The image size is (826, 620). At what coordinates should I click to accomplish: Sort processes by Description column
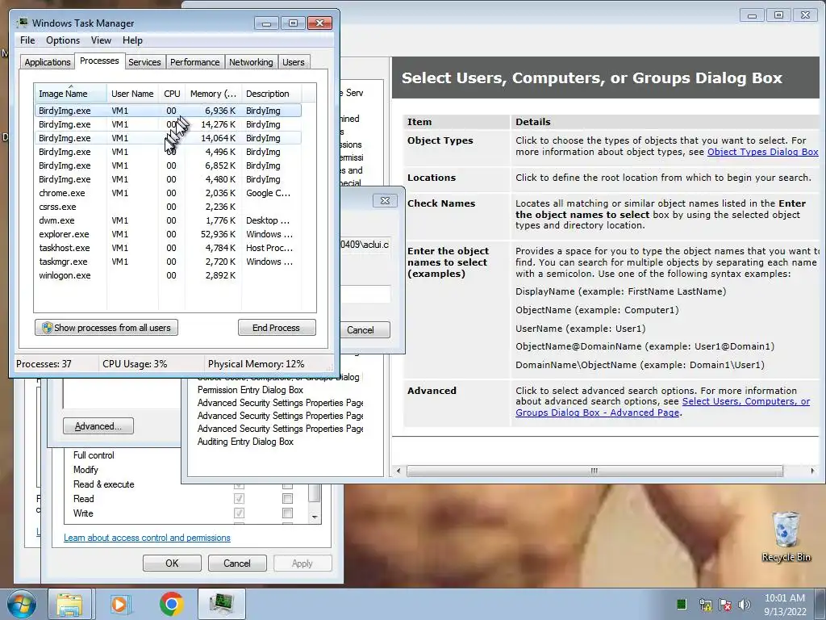[x=271, y=94]
